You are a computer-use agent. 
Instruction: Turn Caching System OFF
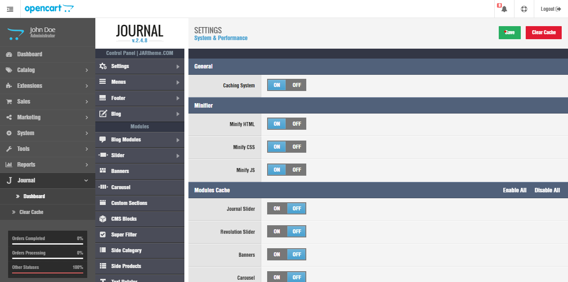[297, 85]
